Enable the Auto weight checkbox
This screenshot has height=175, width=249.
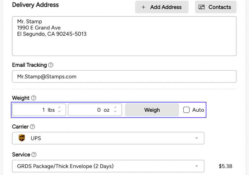[186, 110]
